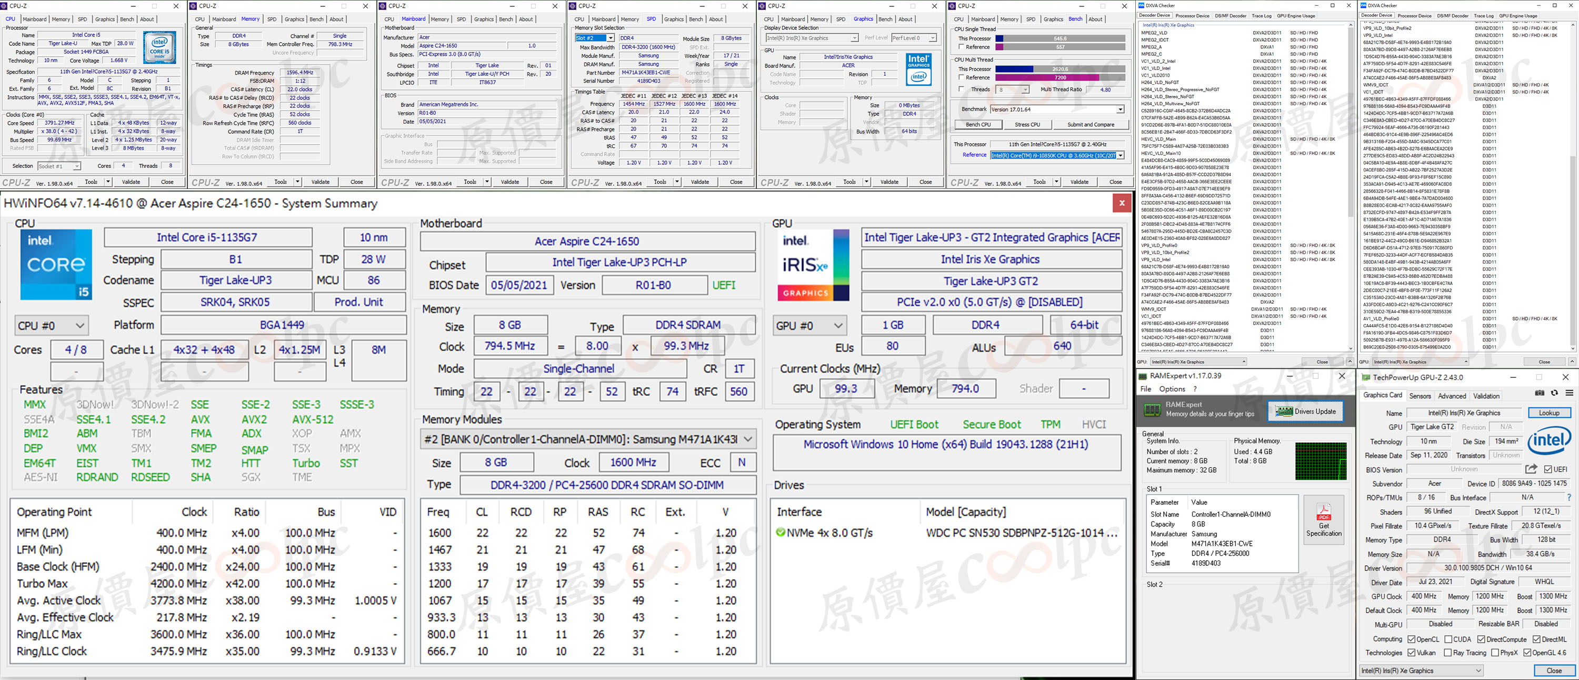Open the GPU #0 dropdown in HWiNFO
Viewport: 1579px width, 680px height.
[x=809, y=326]
